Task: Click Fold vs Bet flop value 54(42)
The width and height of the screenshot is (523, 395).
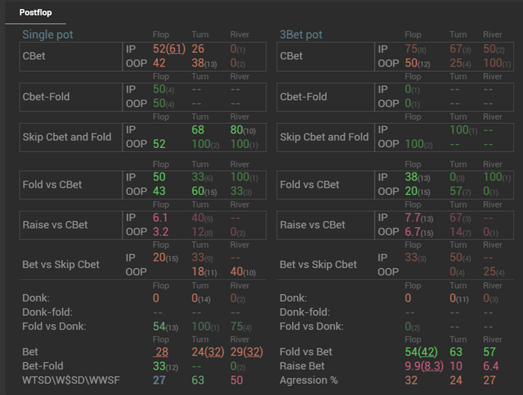Action: tap(421, 352)
